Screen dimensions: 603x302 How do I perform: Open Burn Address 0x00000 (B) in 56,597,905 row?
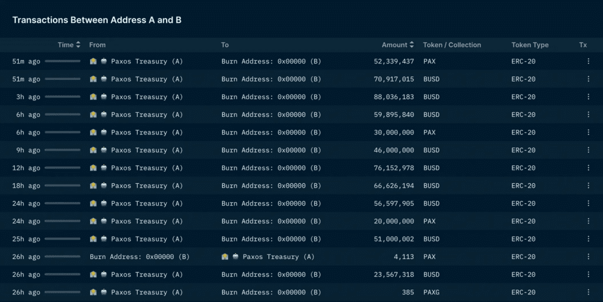(271, 203)
